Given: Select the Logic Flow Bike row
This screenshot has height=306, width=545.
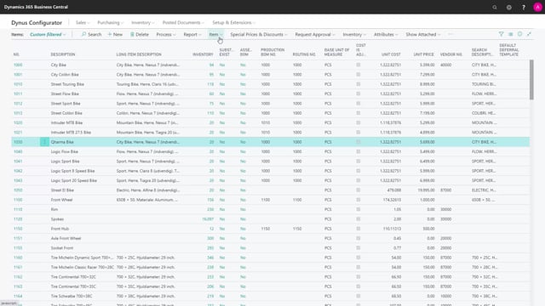Looking at the screenshot, I should tap(271, 151).
